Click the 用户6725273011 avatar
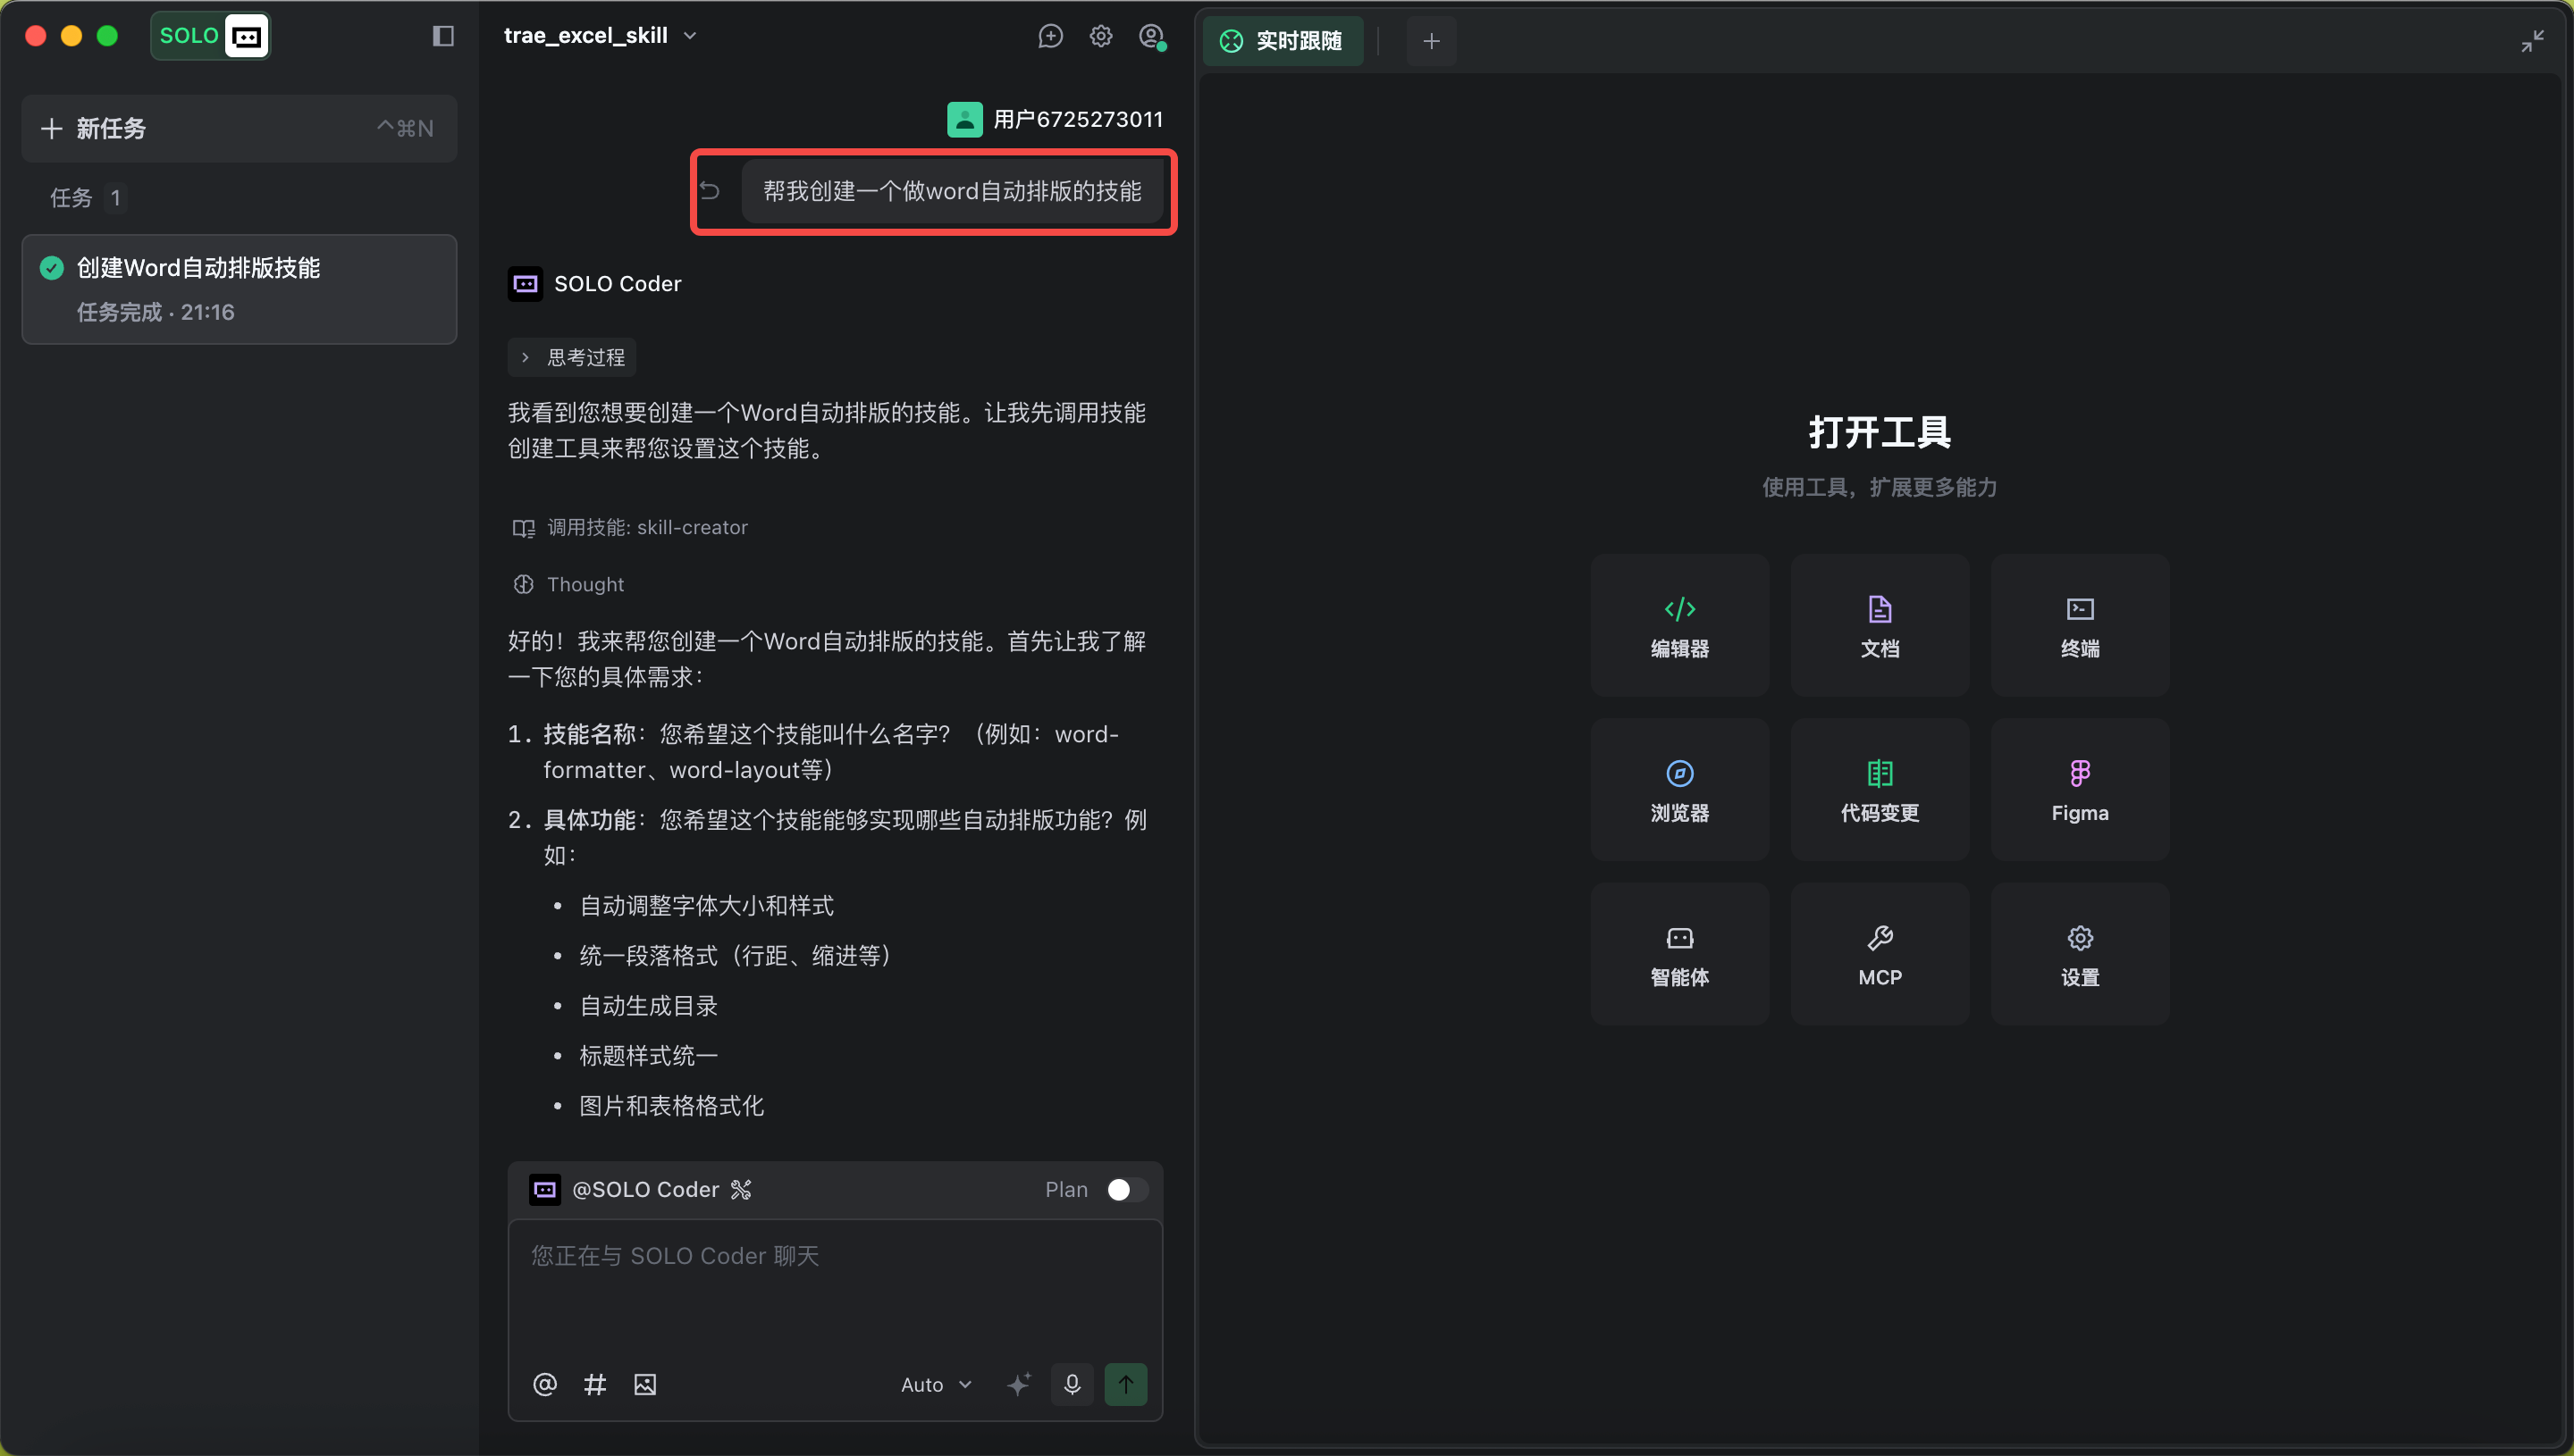The height and width of the screenshot is (1456, 2574). click(x=964, y=119)
